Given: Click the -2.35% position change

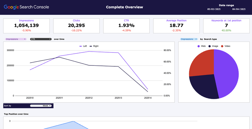Looking at the screenshot, I should click(x=176, y=31).
